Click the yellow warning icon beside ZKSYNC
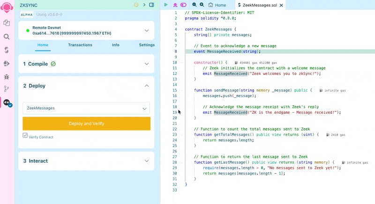The image size is (375, 204). click(136, 5)
